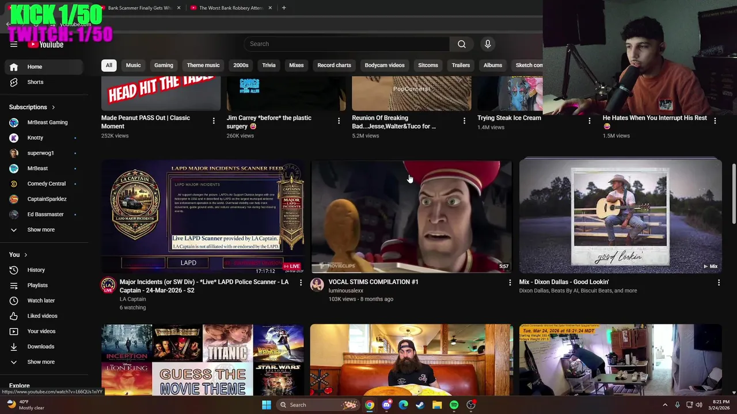The width and height of the screenshot is (737, 414).
Task: Open Discord from the taskbar
Action: tap(386, 405)
